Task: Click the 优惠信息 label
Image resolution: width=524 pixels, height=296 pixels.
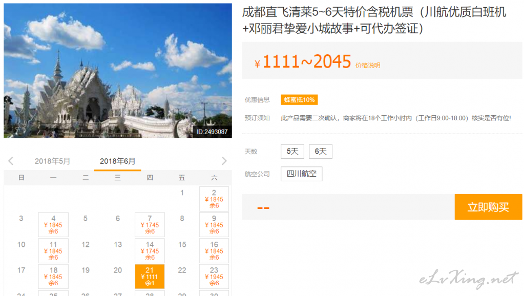Action: tap(257, 100)
